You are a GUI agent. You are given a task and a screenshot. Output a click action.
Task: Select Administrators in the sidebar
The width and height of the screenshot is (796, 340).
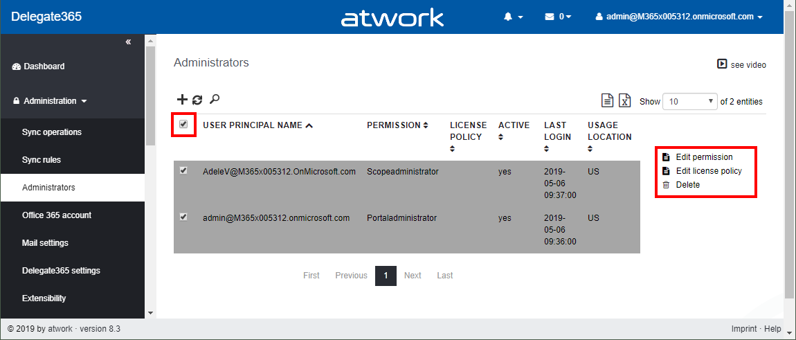(x=73, y=188)
